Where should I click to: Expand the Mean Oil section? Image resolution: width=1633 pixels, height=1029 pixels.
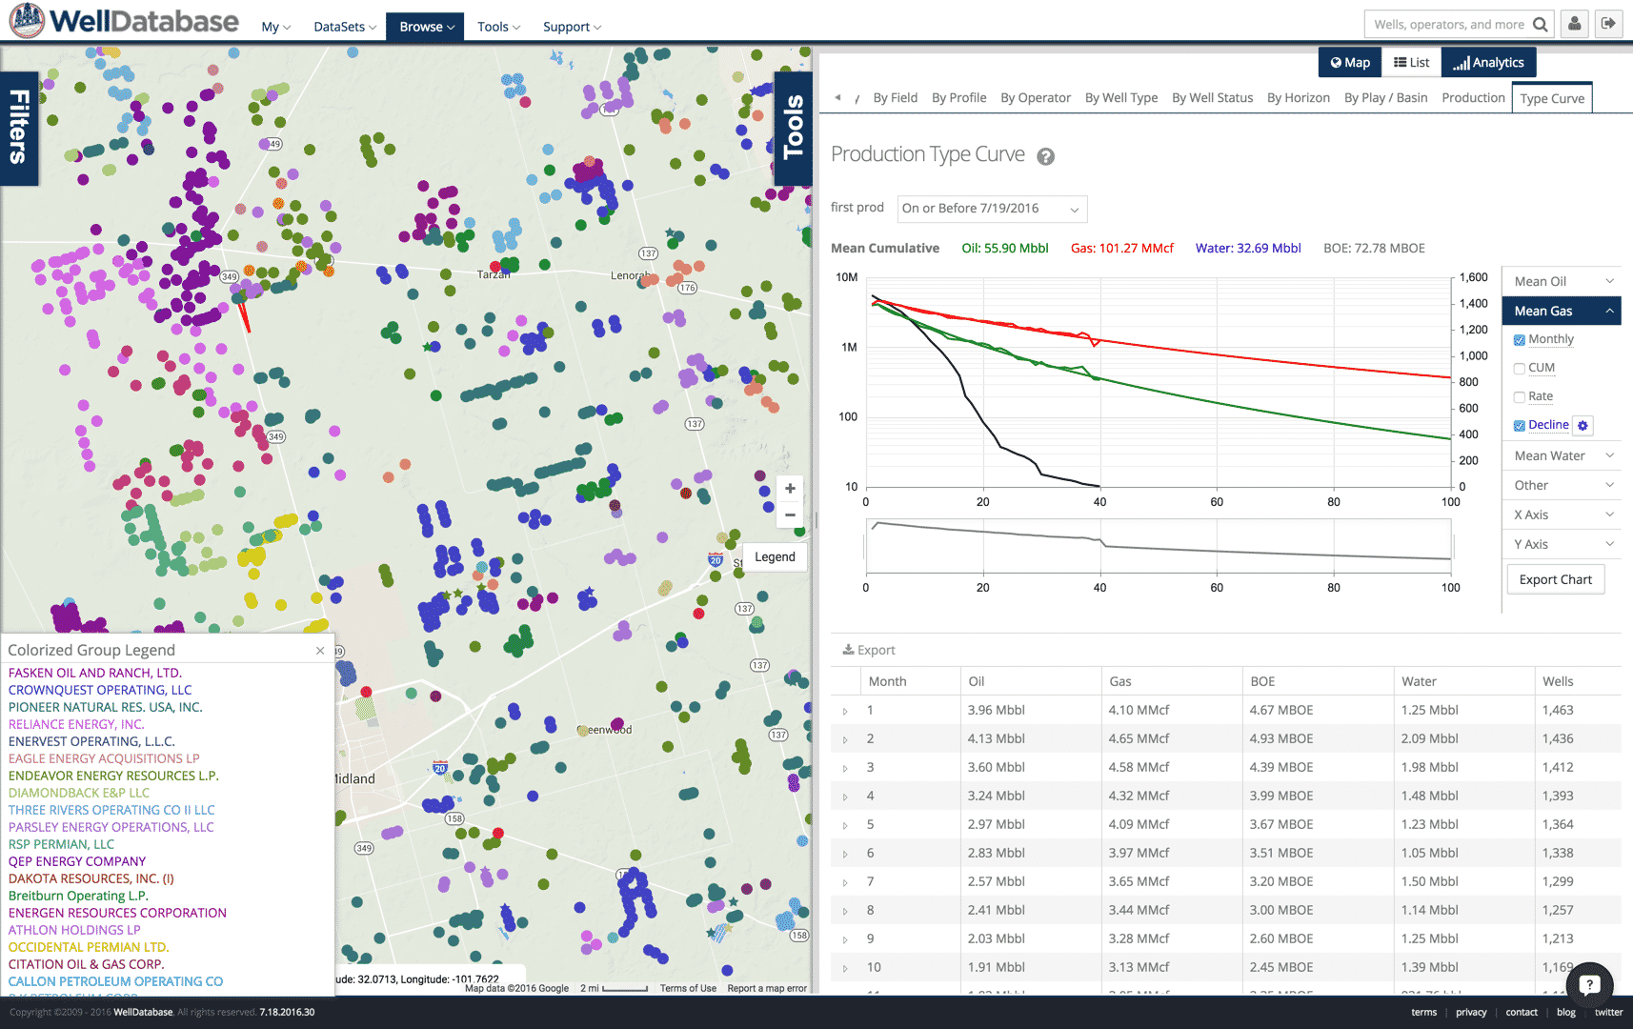[x=1562, y=281]
